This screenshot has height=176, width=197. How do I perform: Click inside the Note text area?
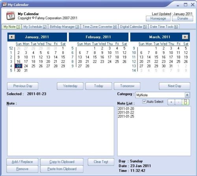(x=61, y=131)
